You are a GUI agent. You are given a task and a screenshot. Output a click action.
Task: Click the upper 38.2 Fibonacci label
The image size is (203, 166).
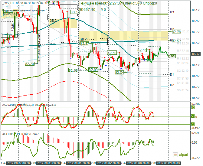(x=53, y=21)
